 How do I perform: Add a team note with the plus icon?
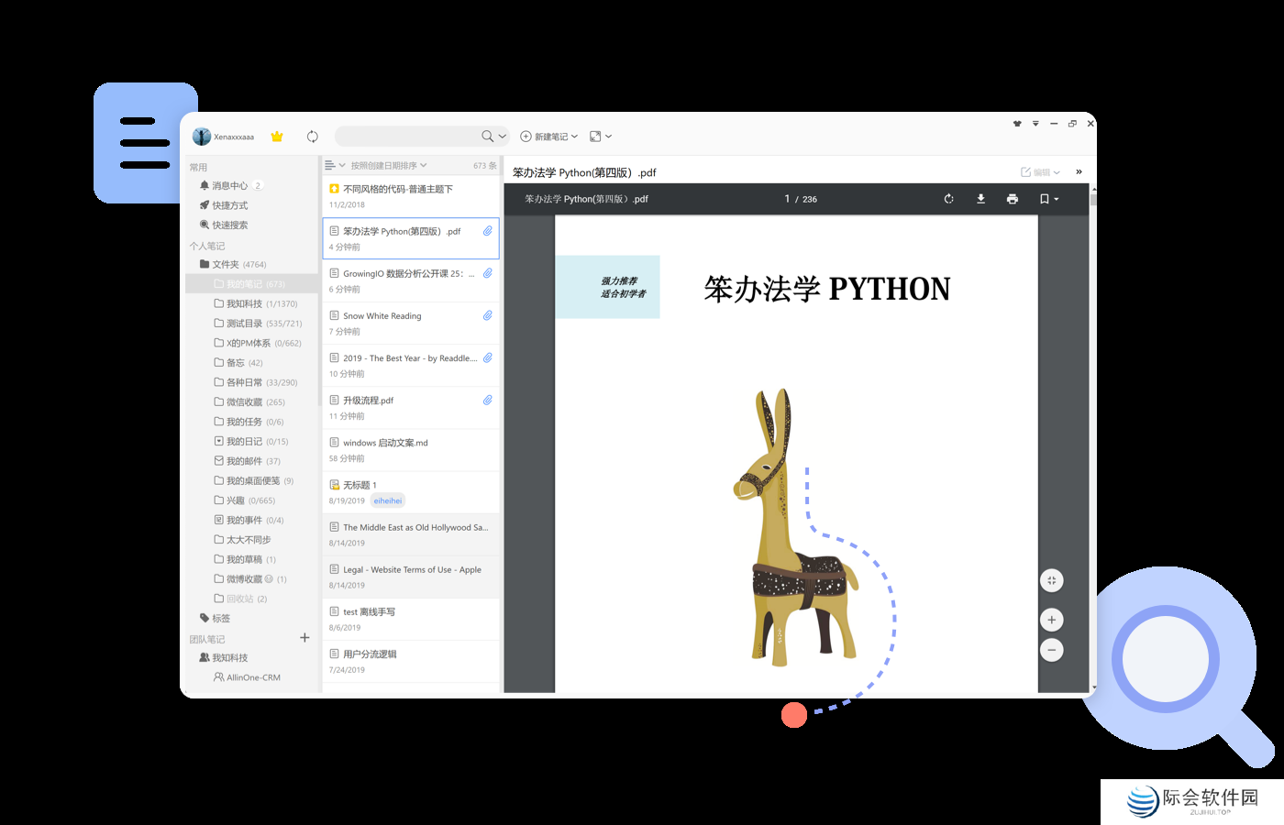point(304,638)
